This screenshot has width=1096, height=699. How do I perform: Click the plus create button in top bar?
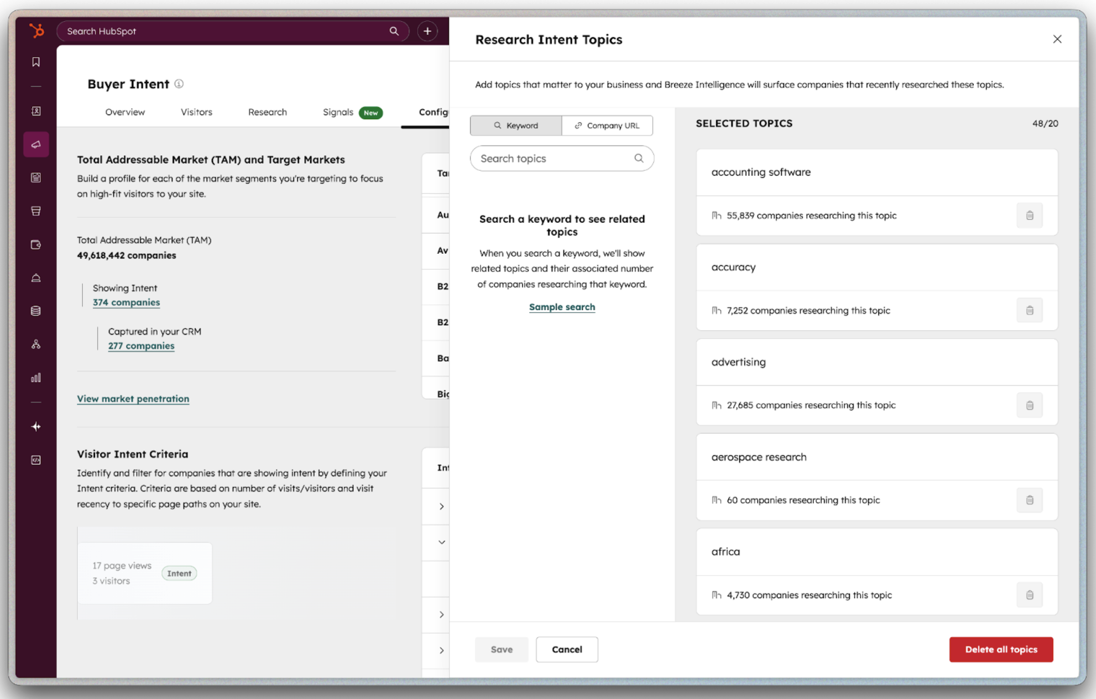tap(427, 32)
